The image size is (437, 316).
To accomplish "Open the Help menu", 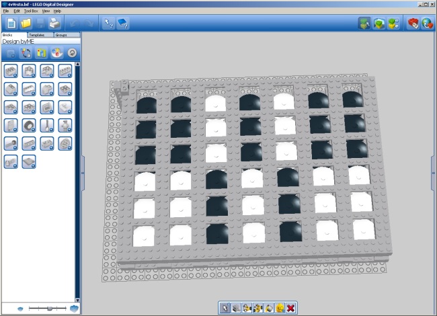I will [x=57, y=11].
